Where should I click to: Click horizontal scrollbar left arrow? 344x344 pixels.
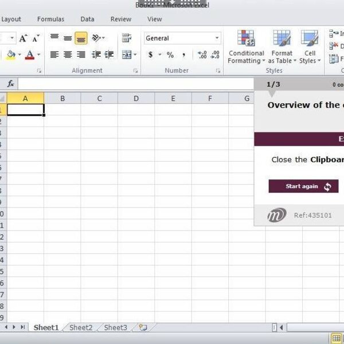(x=282, y=328)
